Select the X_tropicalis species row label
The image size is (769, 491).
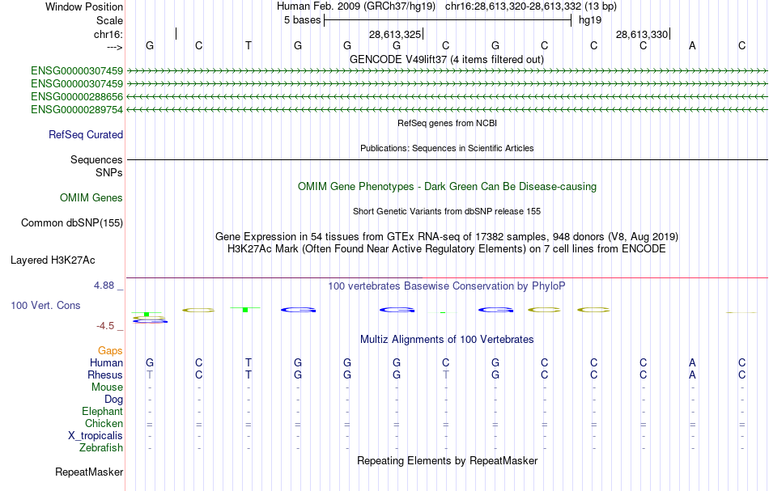(96, 436)
